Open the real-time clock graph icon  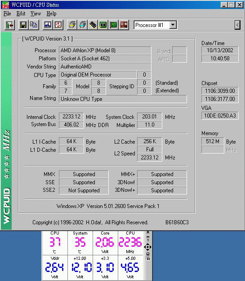coord(48,25)
